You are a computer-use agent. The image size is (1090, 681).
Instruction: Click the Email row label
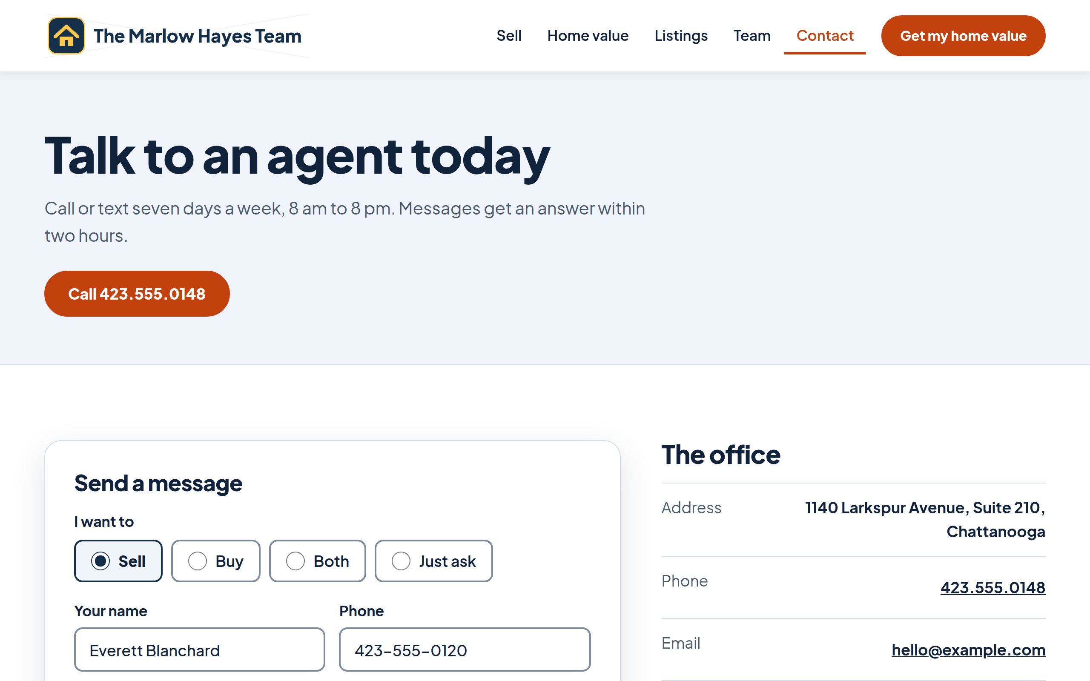point(680,643)
